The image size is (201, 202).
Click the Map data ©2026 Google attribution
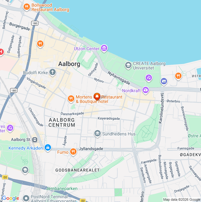pyautogui.click(x=182, y=200)
